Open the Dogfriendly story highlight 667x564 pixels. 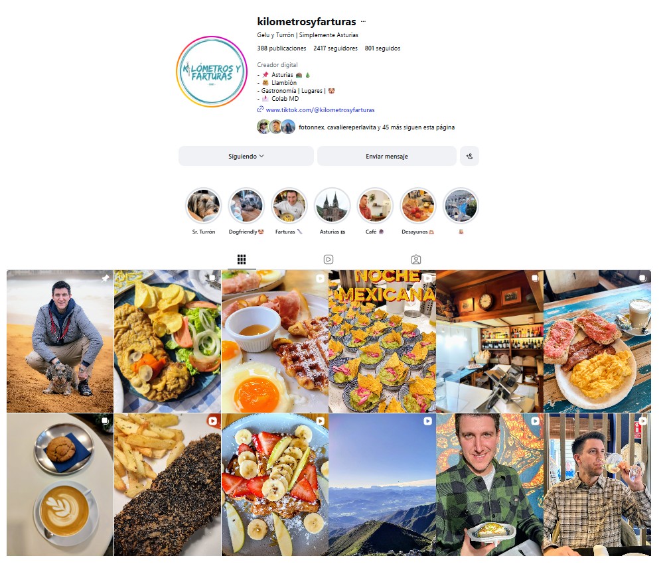pyautogui.click(x=246, y=206)
